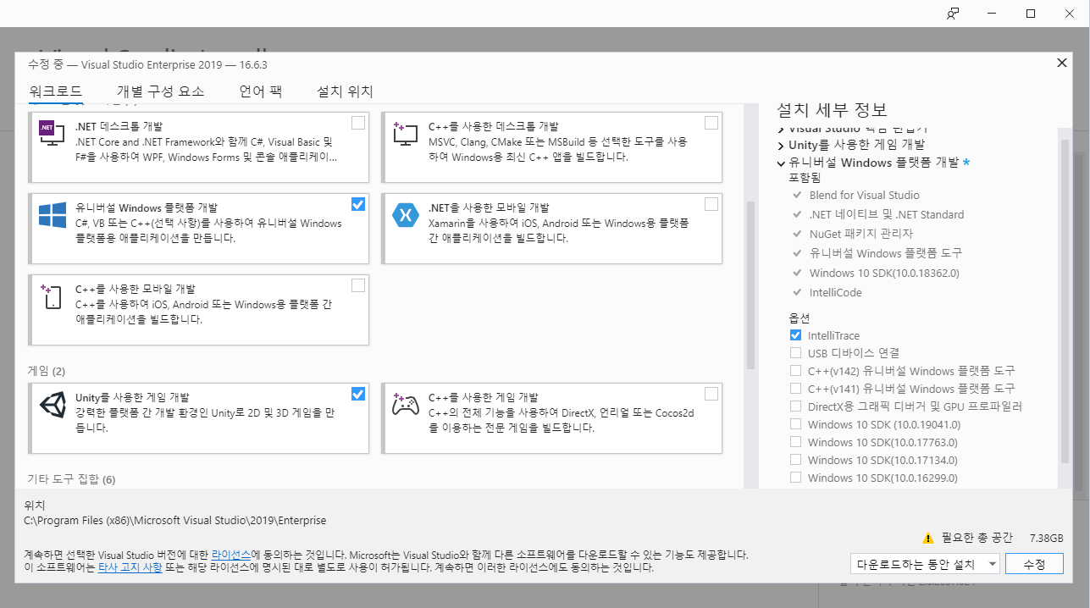Collapse 유니버설 Windows 플랫폼 개발 details
Viewport: 1090px width, 608px height.
781,163
